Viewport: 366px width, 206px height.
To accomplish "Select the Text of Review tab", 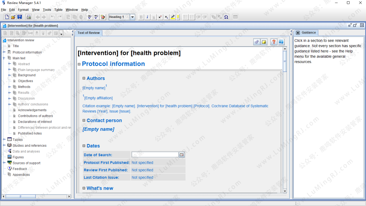I will tap(88, 33).
